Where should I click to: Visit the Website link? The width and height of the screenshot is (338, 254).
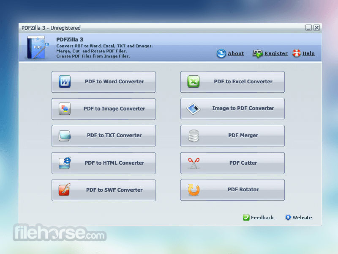coord(302,218)
